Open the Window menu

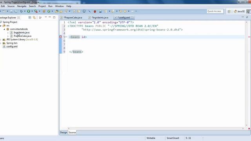[59, 6]
